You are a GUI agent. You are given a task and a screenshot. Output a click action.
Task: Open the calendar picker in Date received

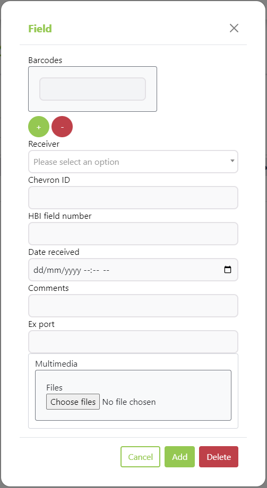[x=228, y=270]
